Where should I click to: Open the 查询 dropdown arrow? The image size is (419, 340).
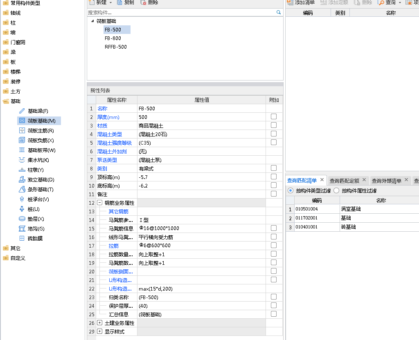tap(400, 3)
